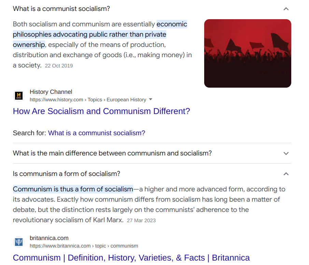Click "Is communism a form of socialism?" question
The height and width of the screenshot is (265, 309).
pos(67,174)
